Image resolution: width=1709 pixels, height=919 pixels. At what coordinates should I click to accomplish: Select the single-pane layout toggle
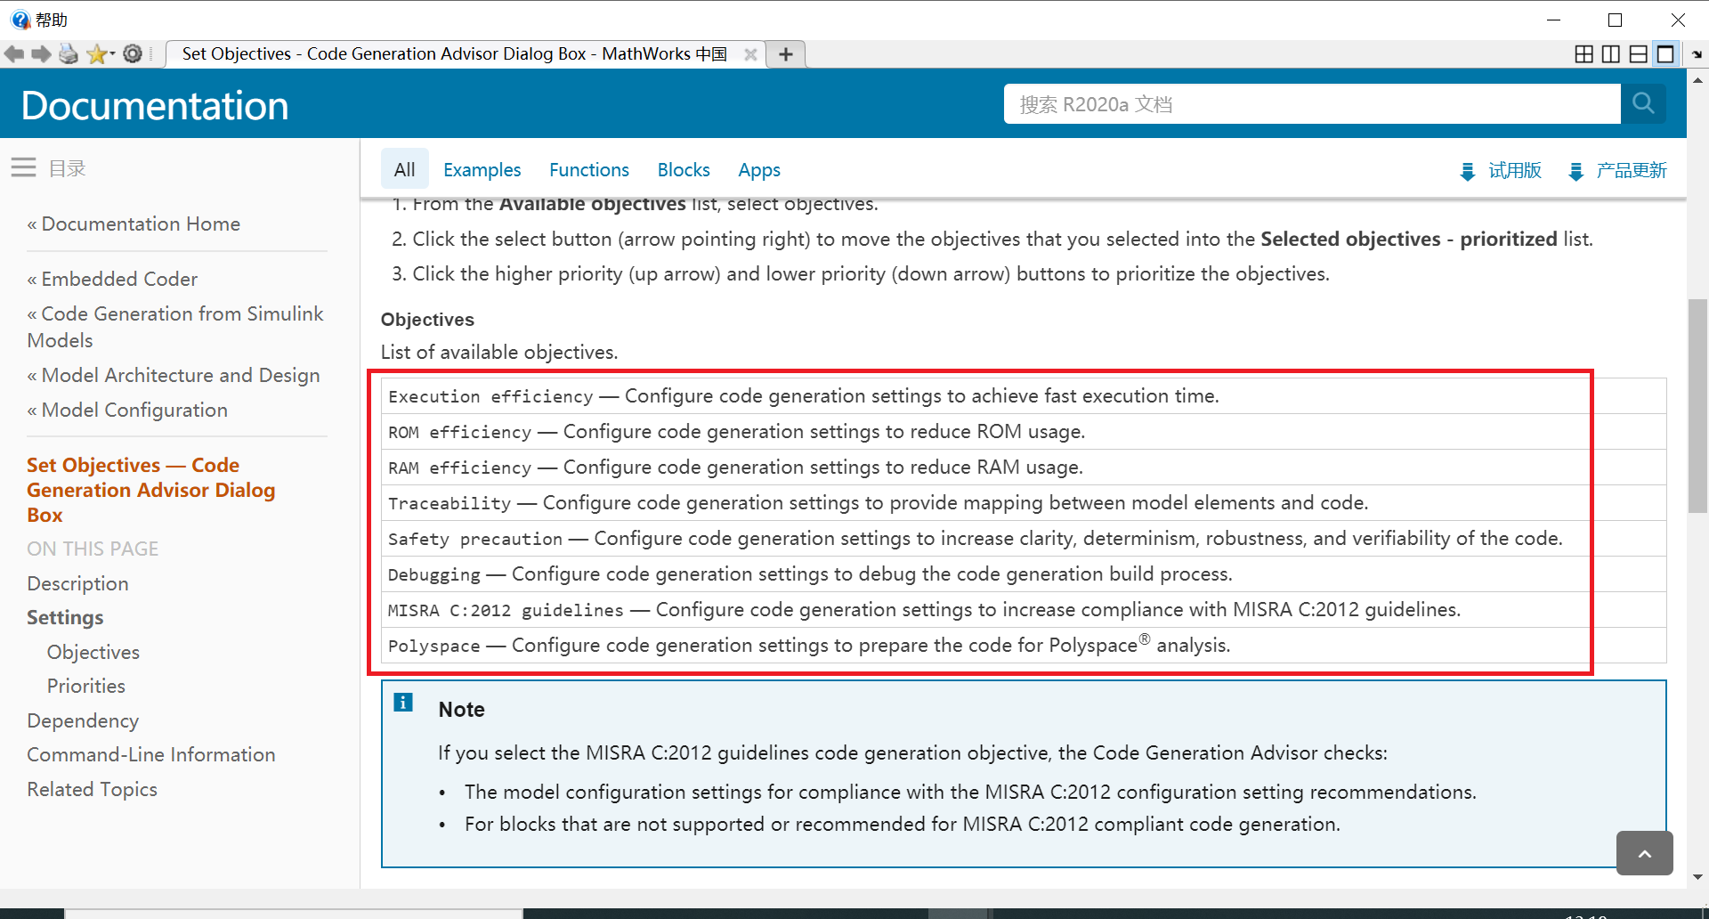click(x=1665, y=54)
